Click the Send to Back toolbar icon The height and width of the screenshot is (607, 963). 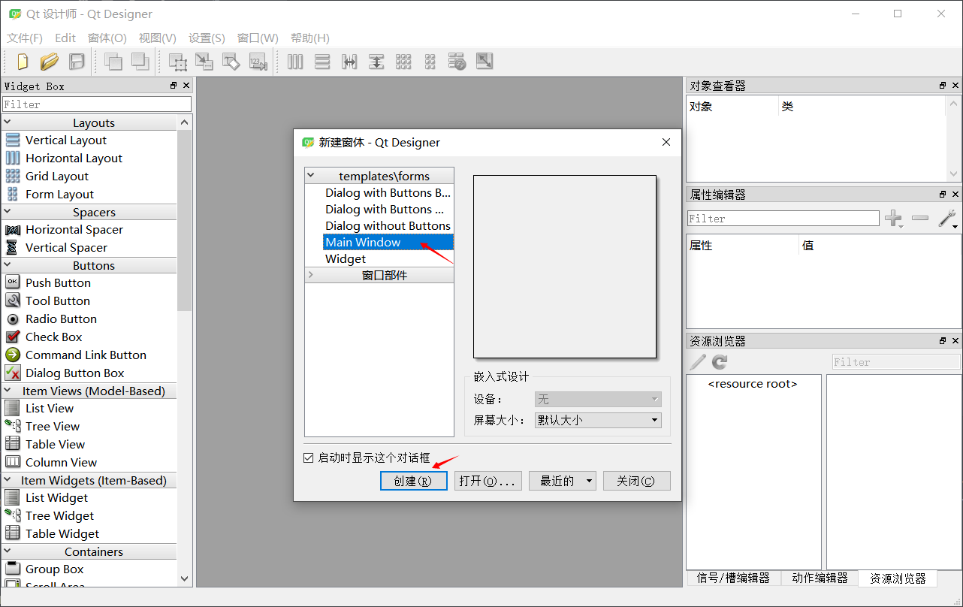[113, 62]
